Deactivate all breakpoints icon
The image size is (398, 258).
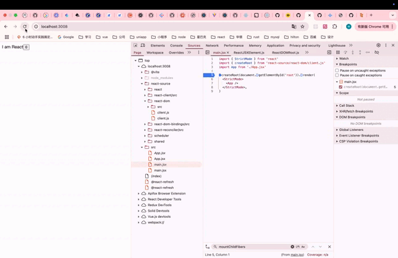click(x=377, y=52)
